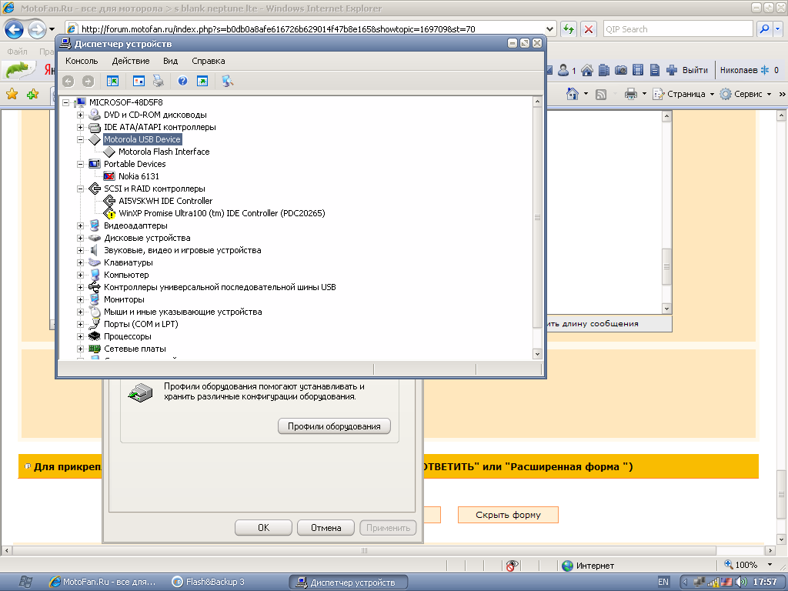This screenshot has width=788, height=591.
Task: Expand DVD и CD-ROM дисководы node
Action: coord(80,115)
